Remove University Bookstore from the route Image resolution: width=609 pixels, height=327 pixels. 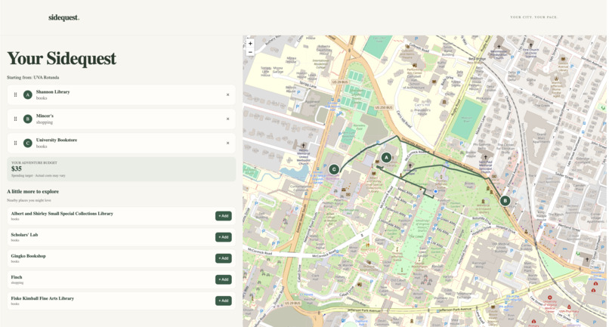tap(228, 143)
